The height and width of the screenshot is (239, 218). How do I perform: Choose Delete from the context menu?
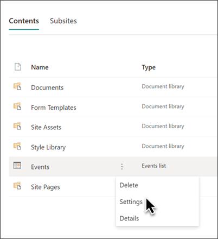click(x=129, y=185)
